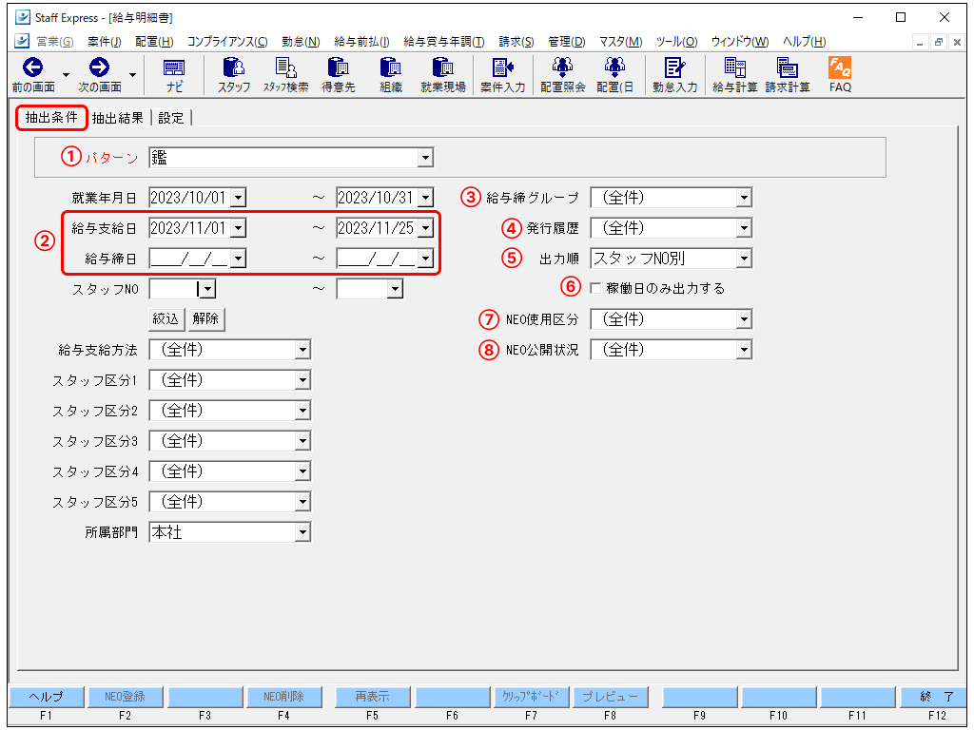This screenshot has height=730, width=974.
Task: Open the スタッフ区分1 dropdown
Action: tap(302, 380)
